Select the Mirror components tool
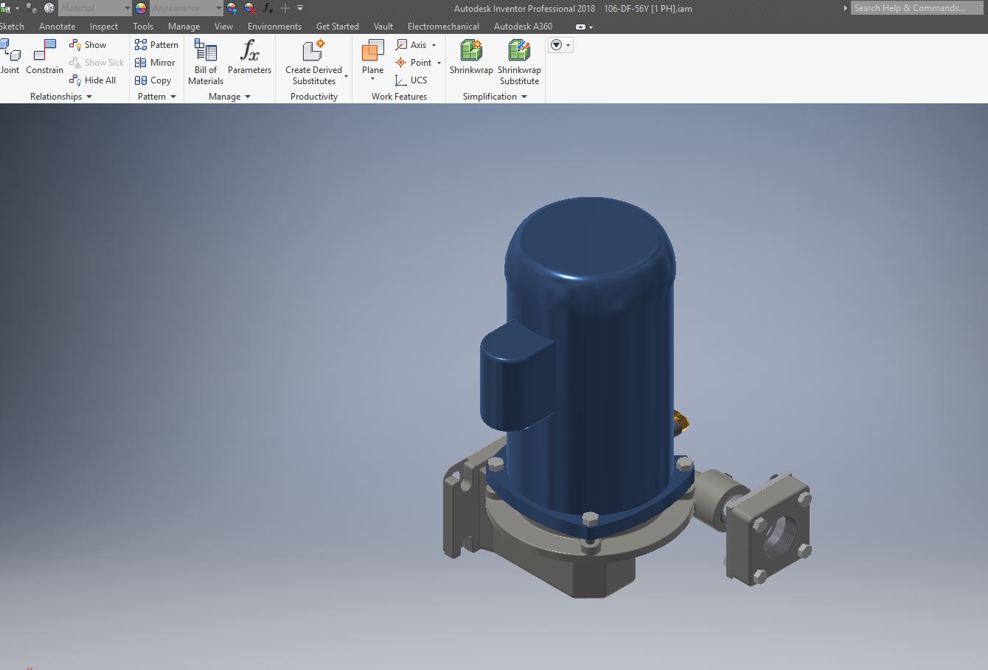988x670 pixels. [156, 63]
